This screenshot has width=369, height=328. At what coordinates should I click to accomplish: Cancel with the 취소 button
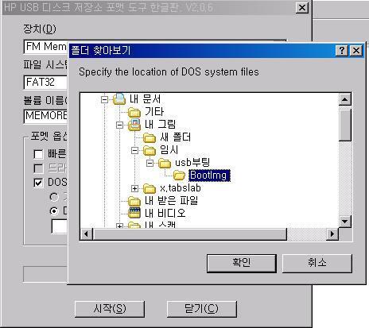(317, 263)
